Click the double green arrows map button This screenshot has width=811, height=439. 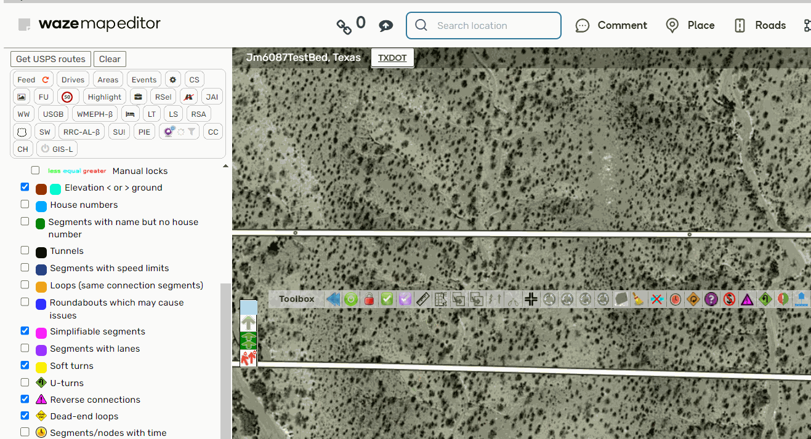pyautogui.click(x=249, y=340)
